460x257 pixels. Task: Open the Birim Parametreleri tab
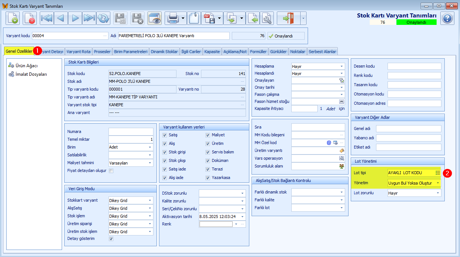tap(131, 52)
